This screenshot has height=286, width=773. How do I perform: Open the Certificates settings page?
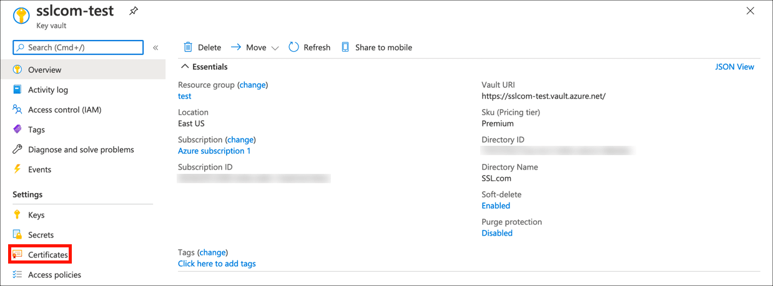(47, 255)
